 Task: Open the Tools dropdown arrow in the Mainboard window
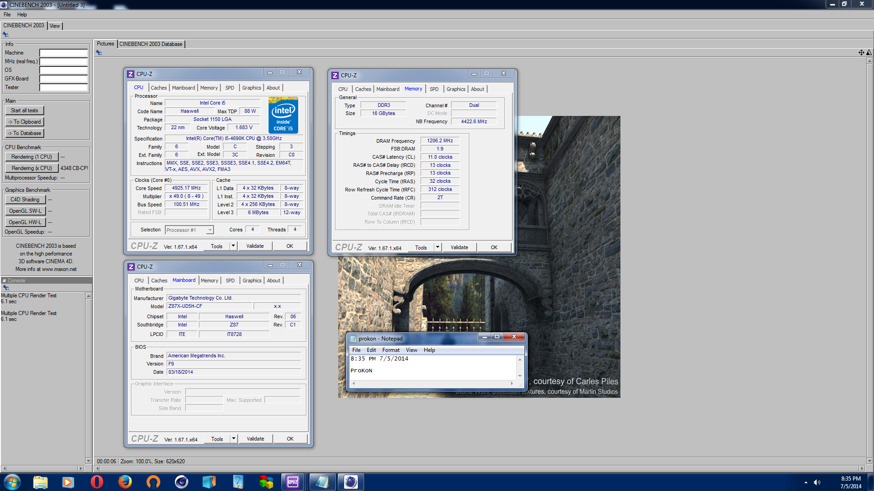pos(234,439)
